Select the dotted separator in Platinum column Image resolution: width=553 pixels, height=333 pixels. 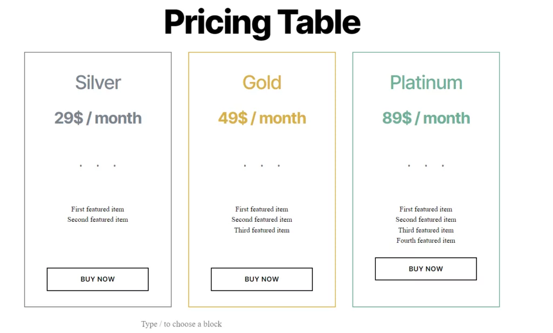tap(426, 165)
